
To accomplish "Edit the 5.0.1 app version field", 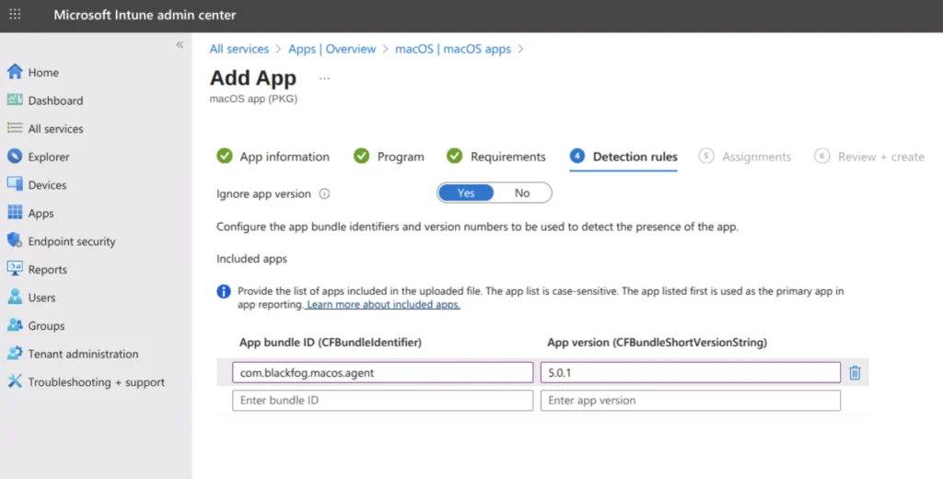I will (x=691, y=372).
